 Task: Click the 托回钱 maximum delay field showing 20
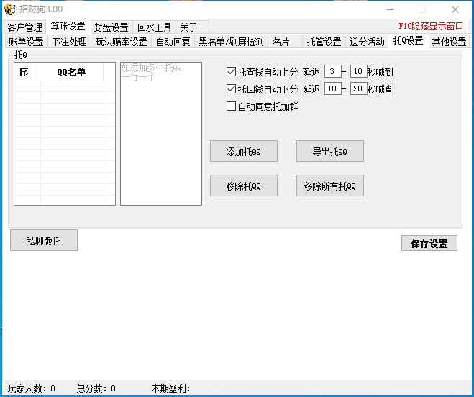tap(358, 89)
